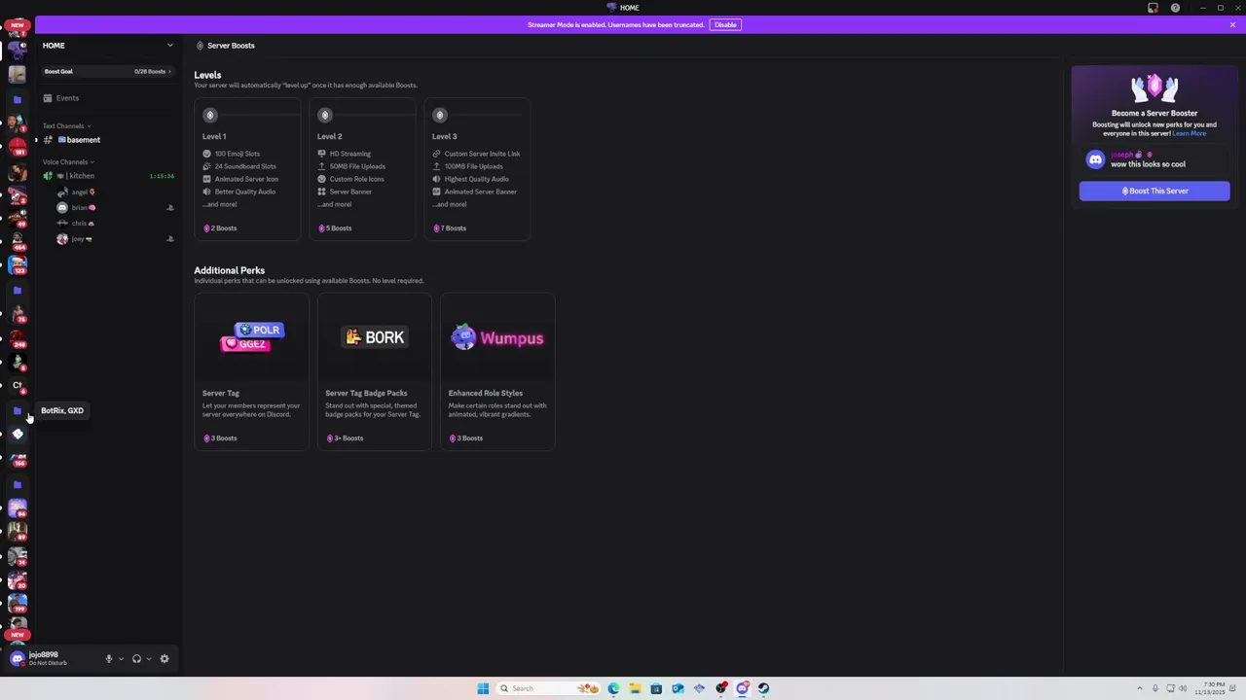Open Steam from the taskbar
The width and height of the screenshot is (1246, 700).
[763, 688]
